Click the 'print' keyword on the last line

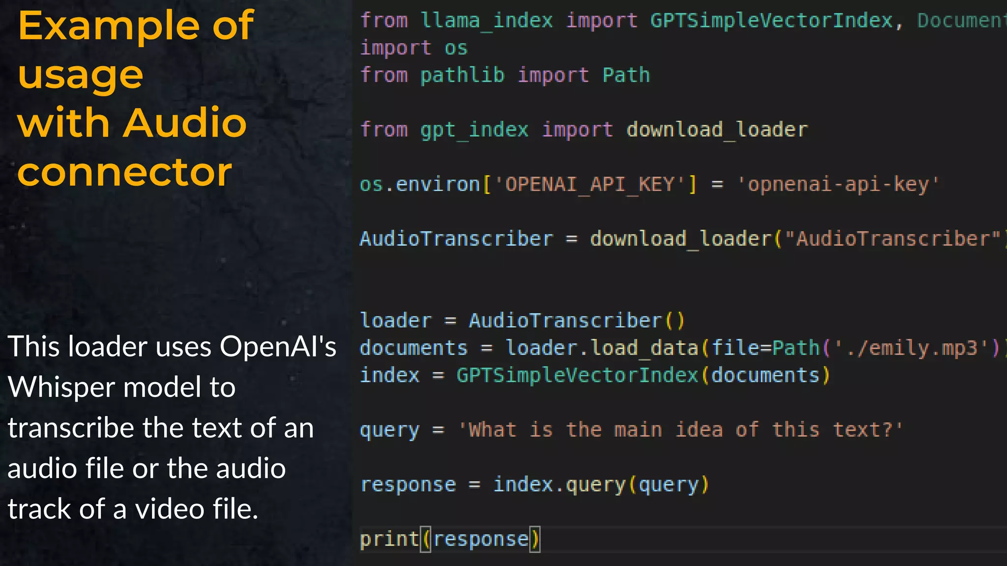[389, 539]
